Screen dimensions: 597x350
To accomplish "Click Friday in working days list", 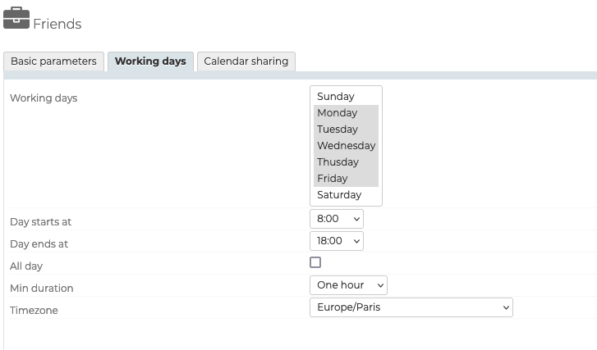I will (x=333, y=179).
